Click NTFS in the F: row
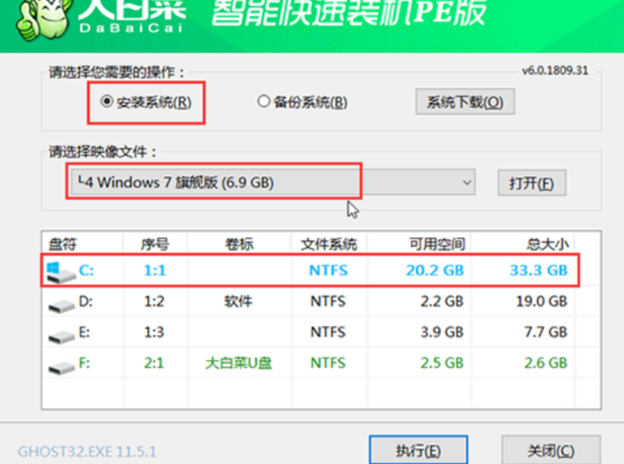The height and width of the screenshot is (464, 624). pos(328,362)
